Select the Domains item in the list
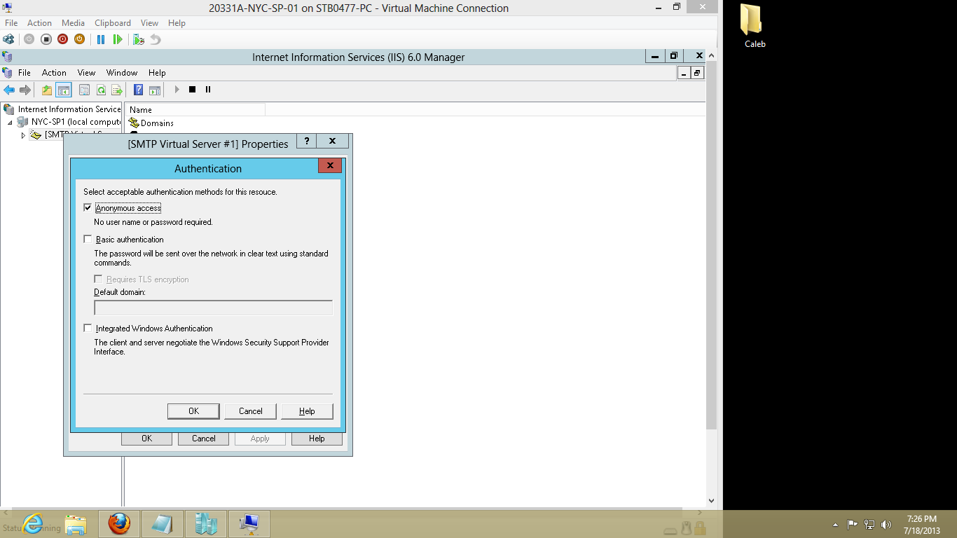This screenshot has width=957, height=538. click(x=151, y=123)
